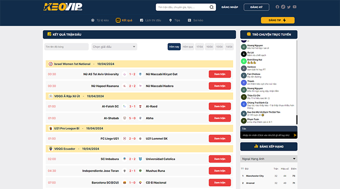Click the ĐĂNG NHẬP link
This screenshot has height=189, width=340.
tap(229, 7)
